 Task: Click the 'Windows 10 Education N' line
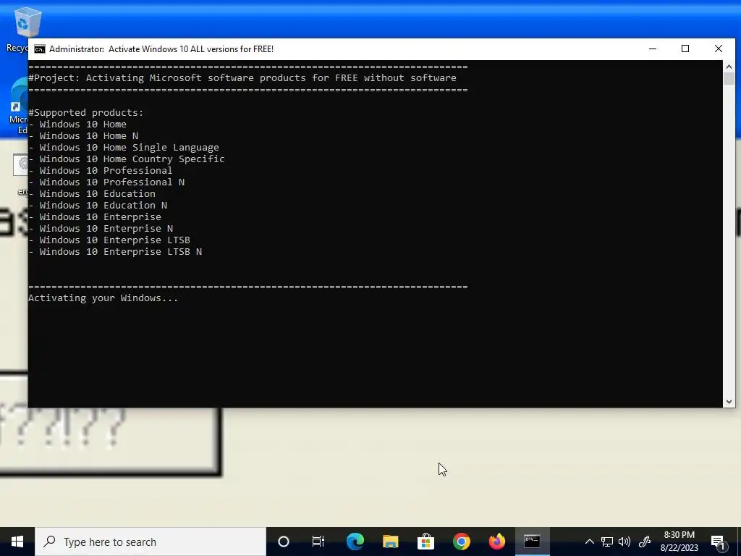[x=98, y=205]
